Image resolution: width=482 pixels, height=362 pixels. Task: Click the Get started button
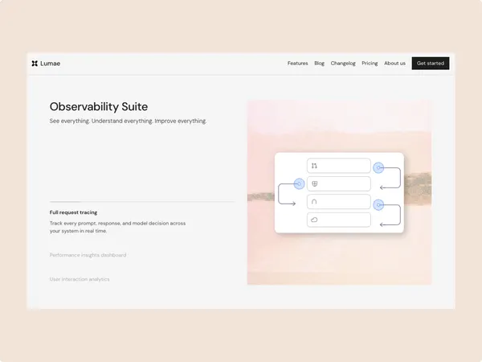(431, 63)
